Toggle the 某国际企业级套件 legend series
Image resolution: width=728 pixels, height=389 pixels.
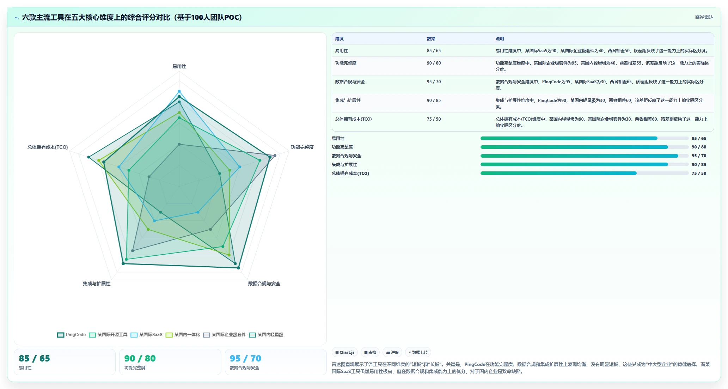click(224, 335)
